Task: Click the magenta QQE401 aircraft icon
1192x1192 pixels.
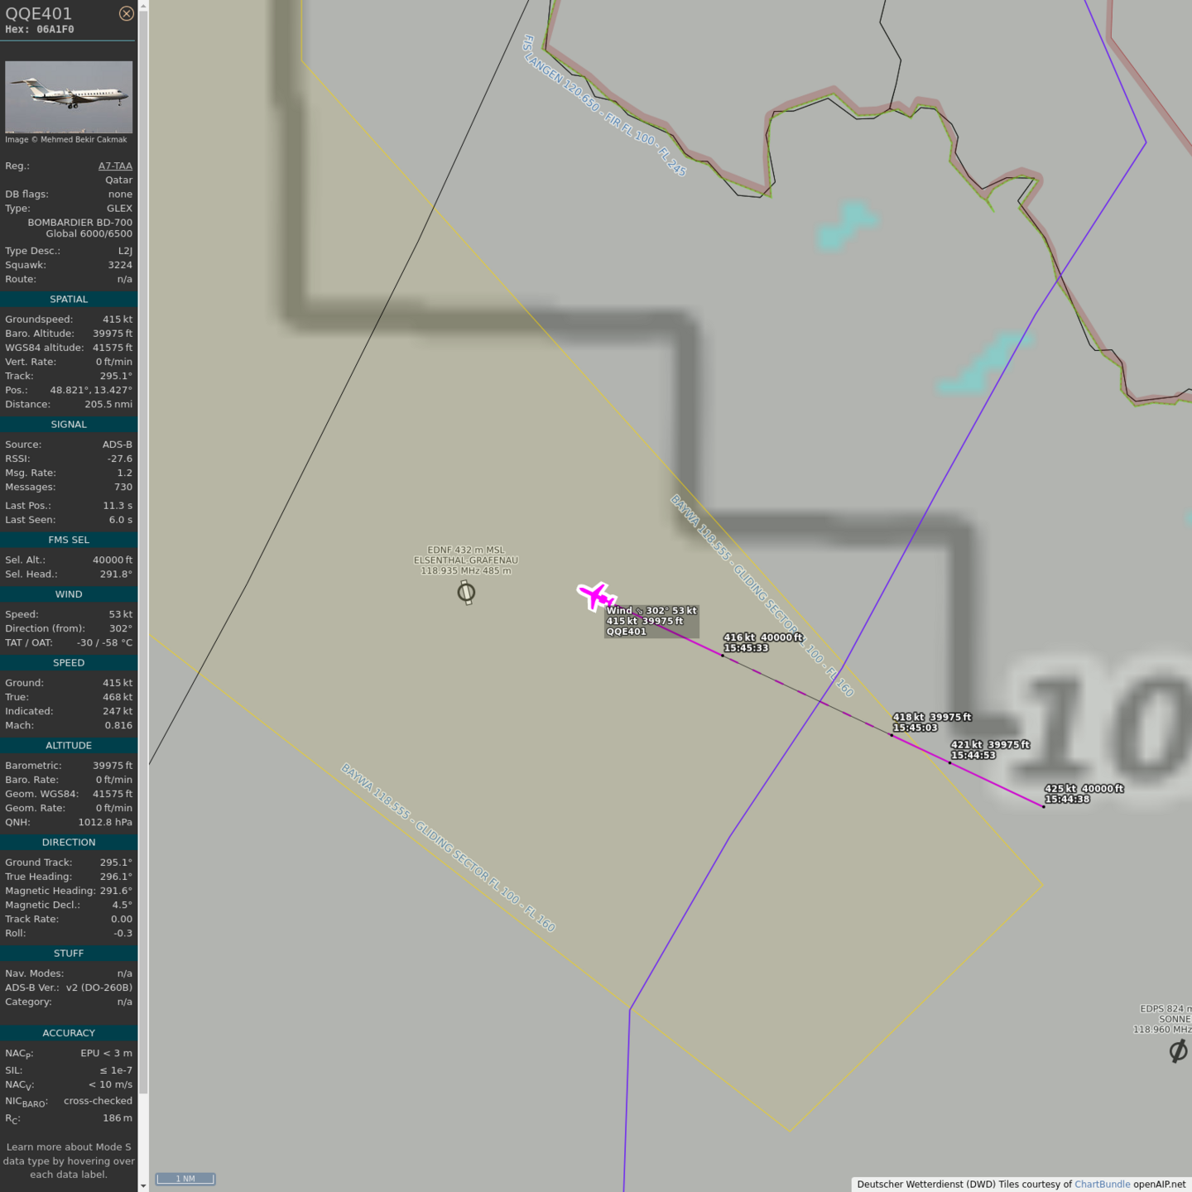Action: pyautogui.click(x=596, y=595)
